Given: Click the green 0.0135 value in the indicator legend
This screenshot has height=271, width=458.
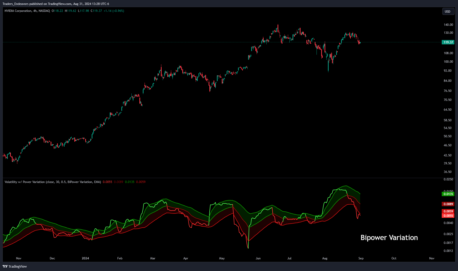Looking at the screenshot, I should [130, 182].
